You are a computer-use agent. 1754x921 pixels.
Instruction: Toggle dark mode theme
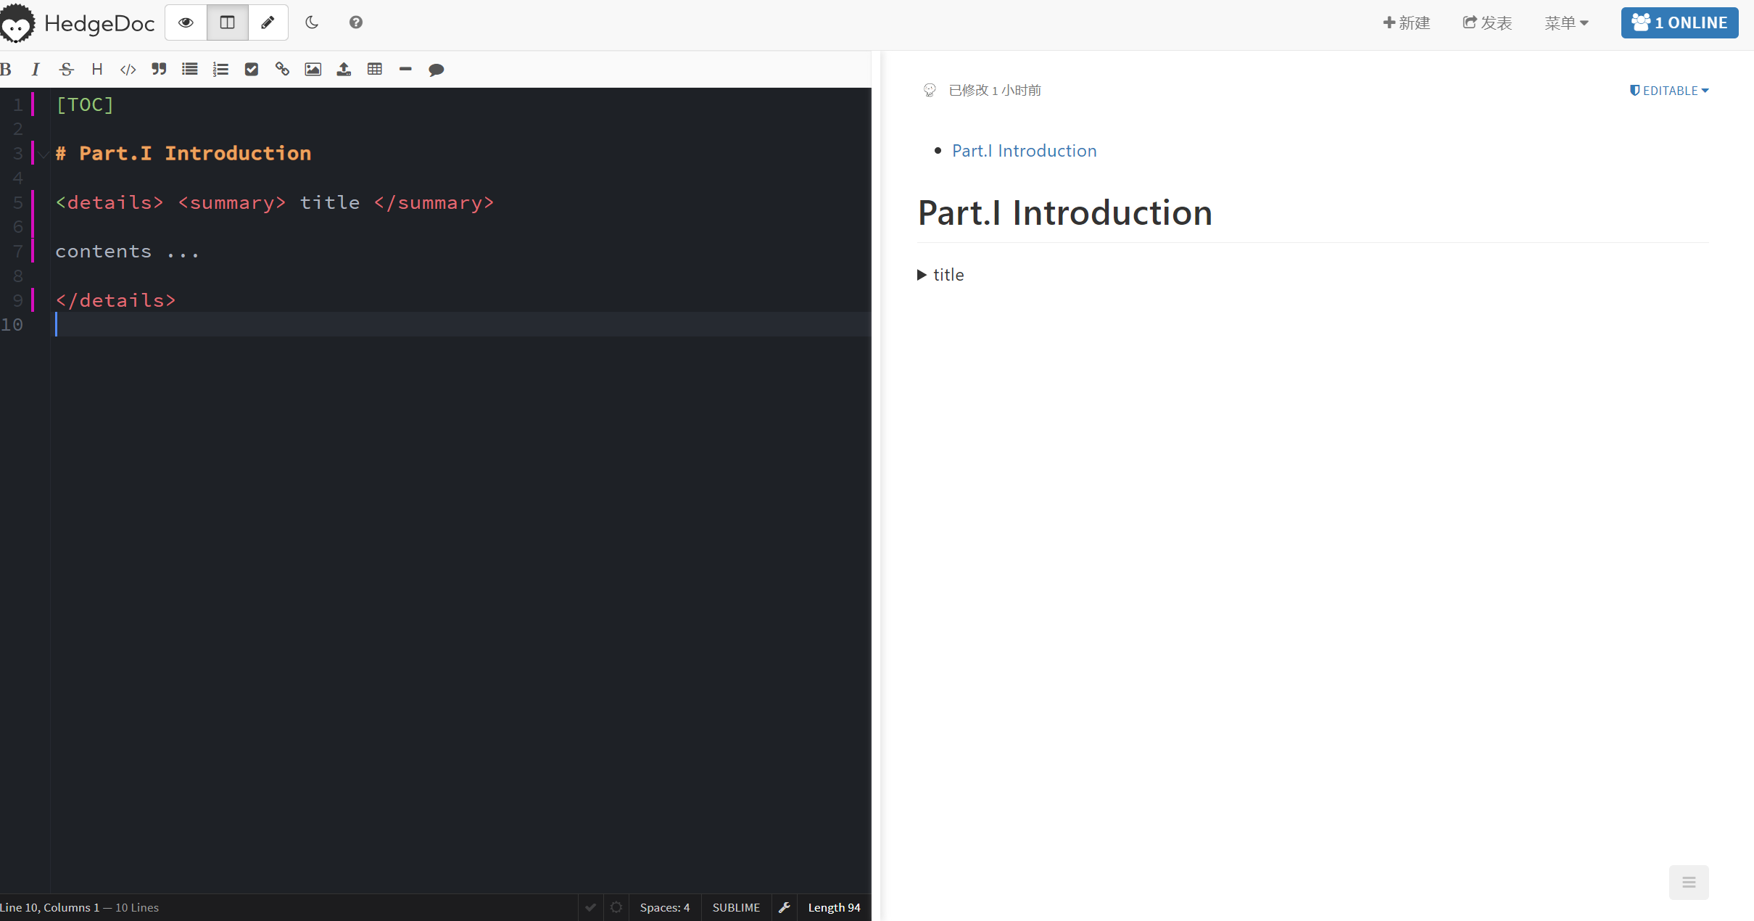click(x=311, y=22)
